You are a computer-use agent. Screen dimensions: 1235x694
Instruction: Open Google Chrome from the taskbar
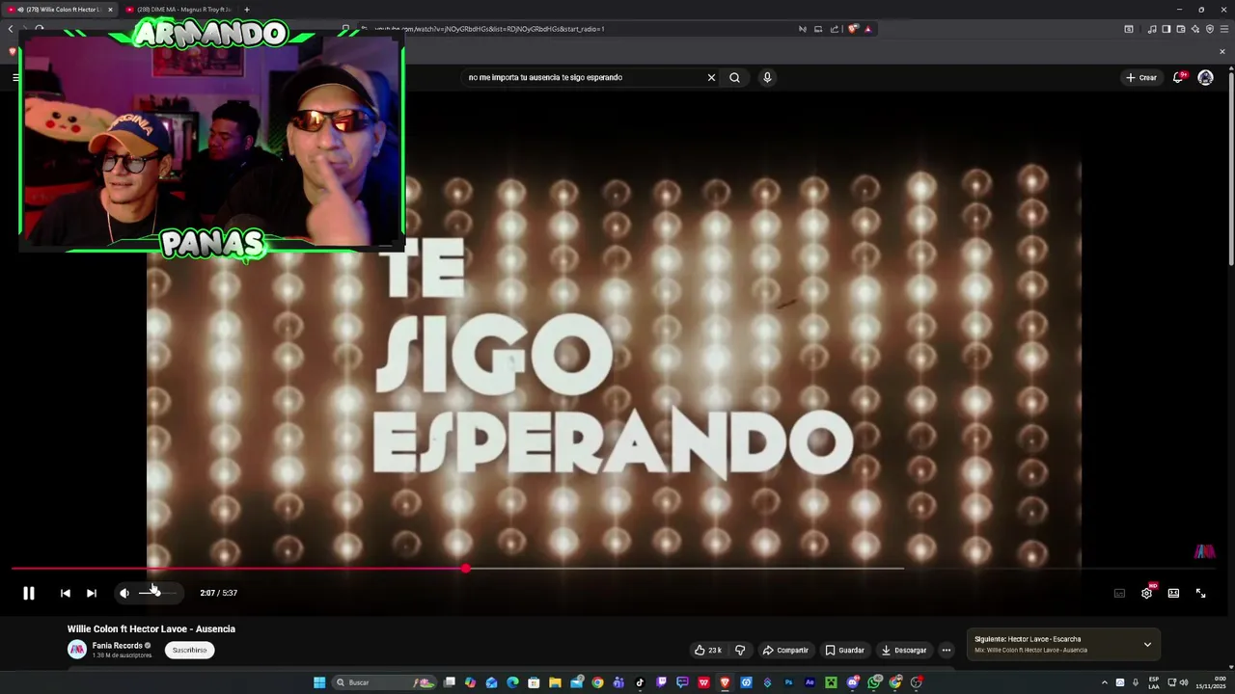(x=597, y=682)
